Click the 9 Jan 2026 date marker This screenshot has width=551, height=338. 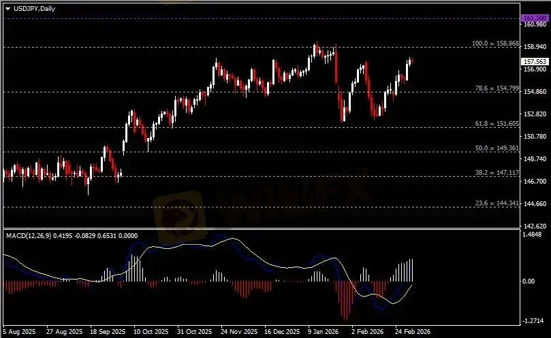click(x=323, y=332)
